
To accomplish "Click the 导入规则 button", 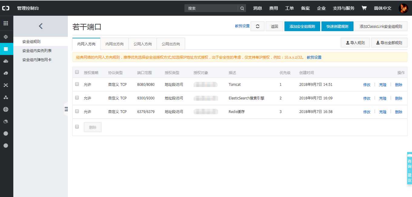I will 355,43.
